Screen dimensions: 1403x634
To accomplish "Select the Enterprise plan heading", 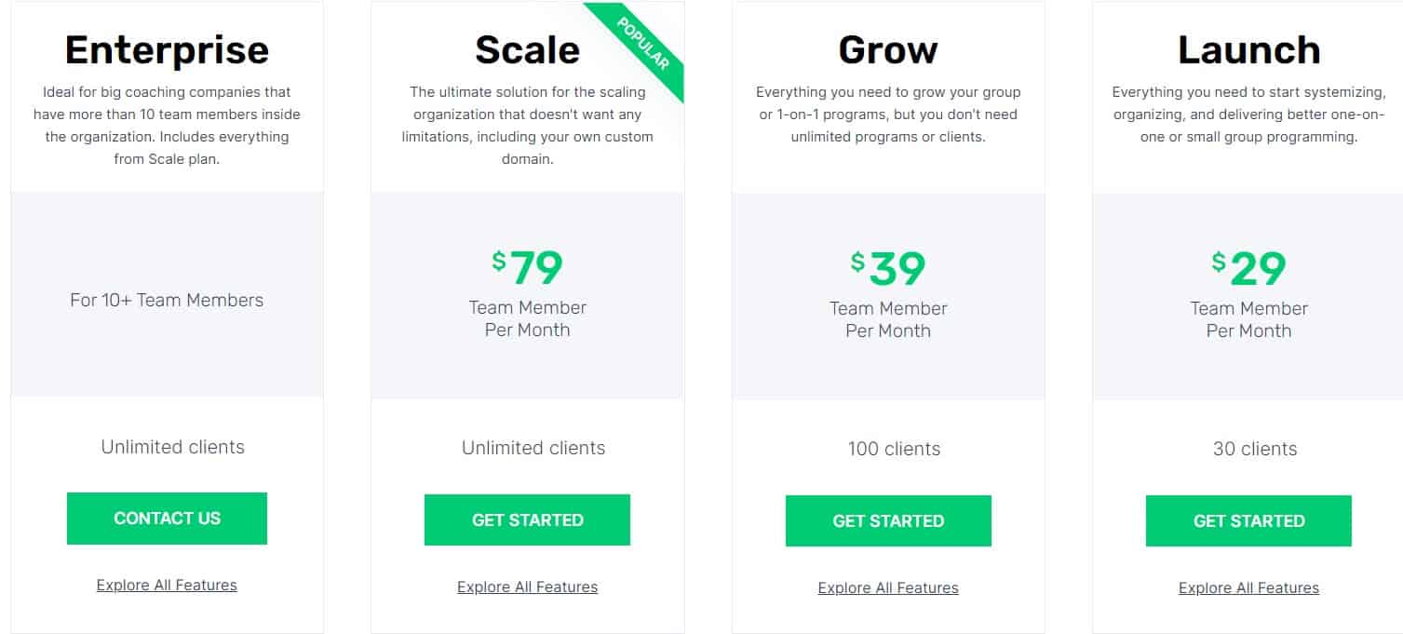I will pyautogui.click(x=167, y=50).
